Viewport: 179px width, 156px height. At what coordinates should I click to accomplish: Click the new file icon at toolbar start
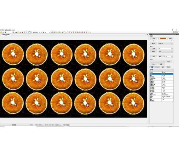(1, 32)
